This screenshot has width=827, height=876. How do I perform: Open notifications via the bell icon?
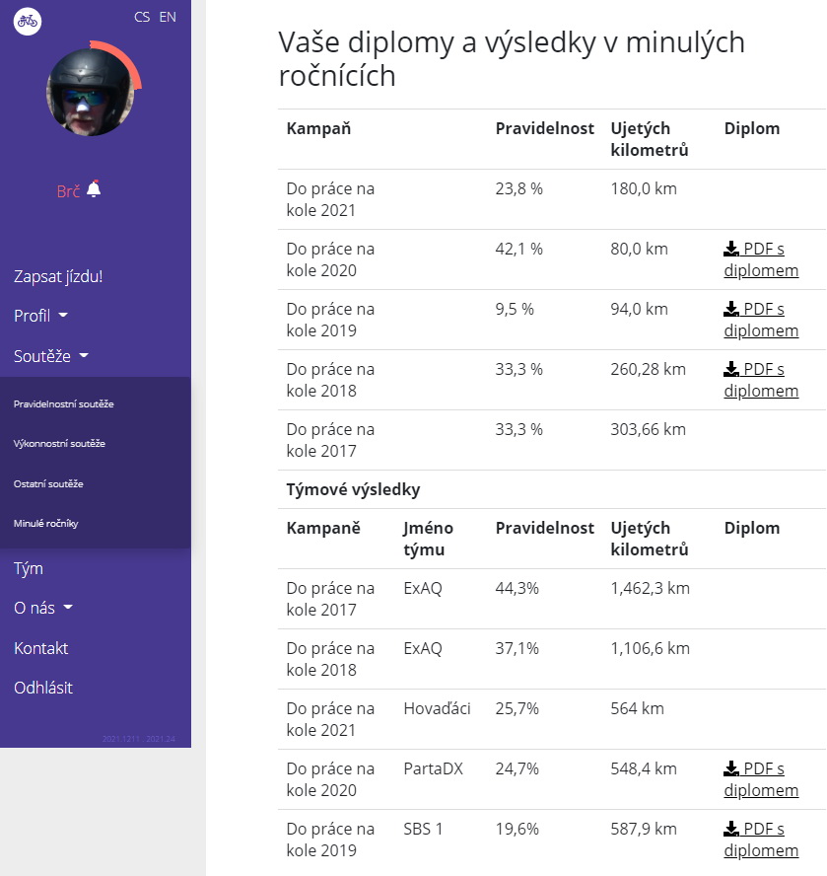click(x=94, y=188)
